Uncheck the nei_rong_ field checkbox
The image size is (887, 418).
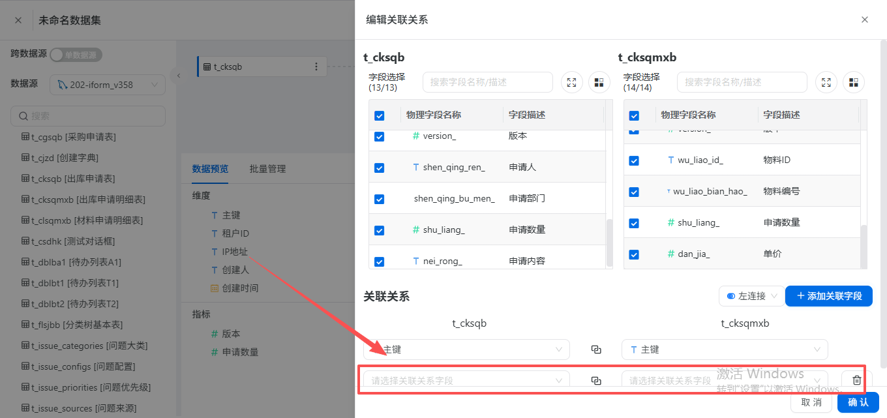pyautogui.click(x=379, y=261)
